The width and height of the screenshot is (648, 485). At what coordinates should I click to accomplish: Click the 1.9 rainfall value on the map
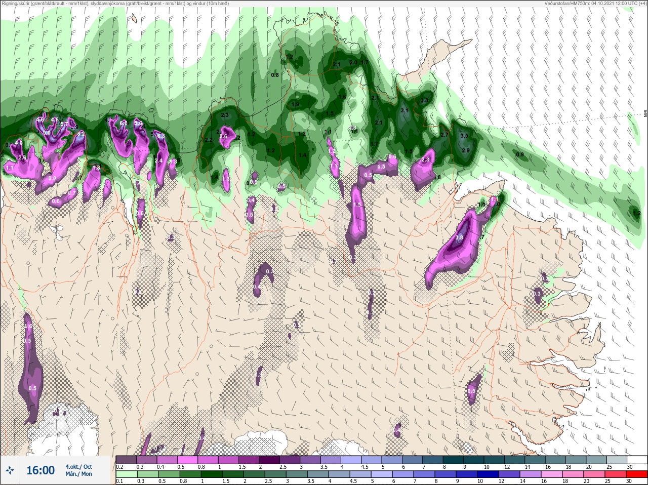click(x=295, y=104)
